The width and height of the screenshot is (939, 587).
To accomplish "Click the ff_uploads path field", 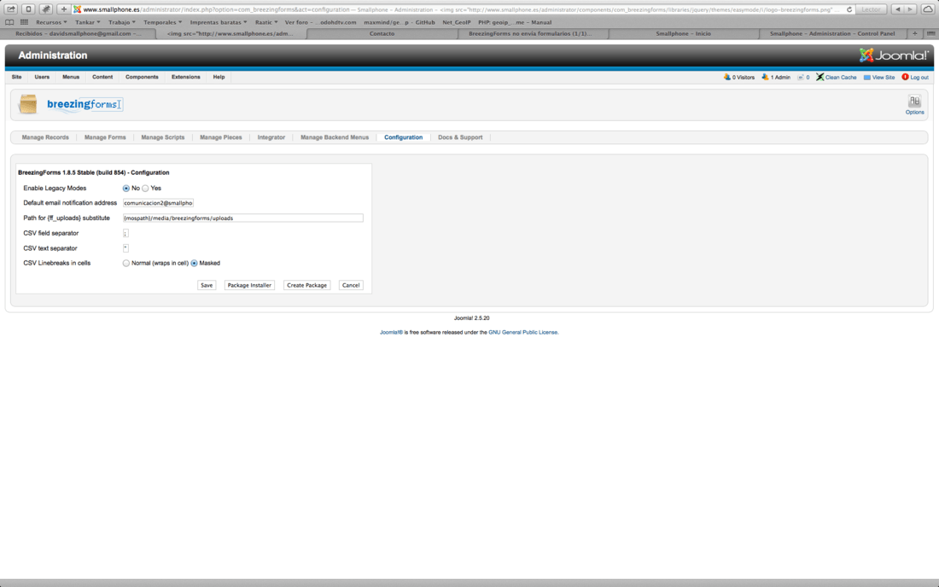I will pyautogui.click(x=242, y=218).
